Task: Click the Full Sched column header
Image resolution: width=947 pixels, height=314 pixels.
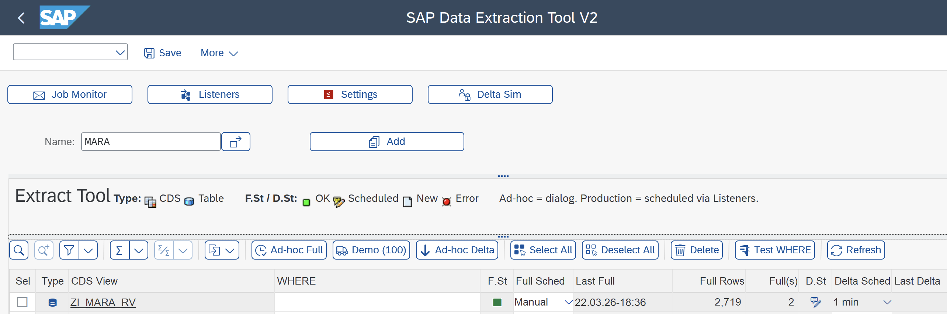Action: (543, 281)
